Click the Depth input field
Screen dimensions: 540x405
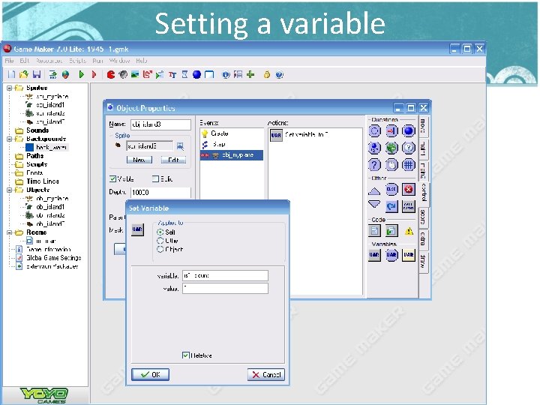pos(160,192)
